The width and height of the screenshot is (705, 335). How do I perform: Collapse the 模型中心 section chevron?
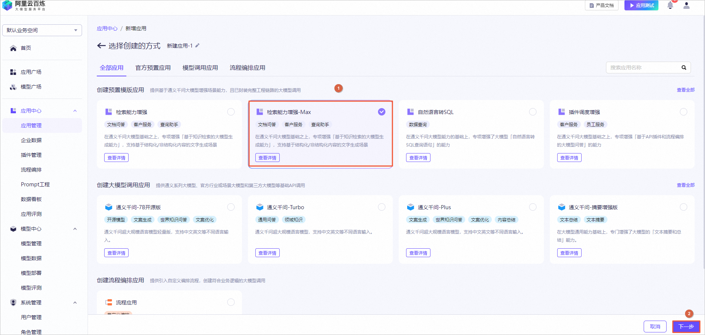click(75, 229)
